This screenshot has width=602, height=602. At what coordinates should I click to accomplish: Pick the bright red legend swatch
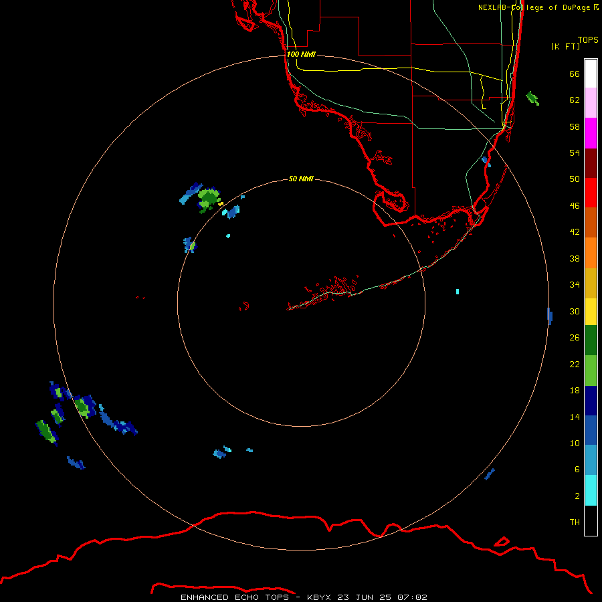tap(591, 193)
